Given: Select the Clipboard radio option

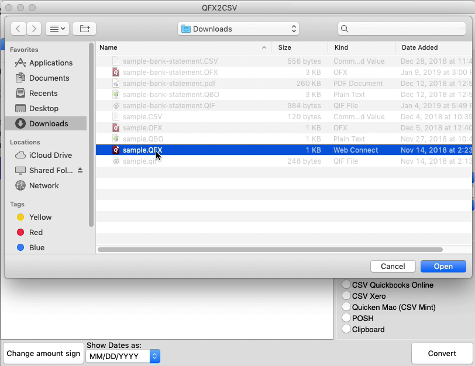Looking at the screenshot, I should pos(346,329).
